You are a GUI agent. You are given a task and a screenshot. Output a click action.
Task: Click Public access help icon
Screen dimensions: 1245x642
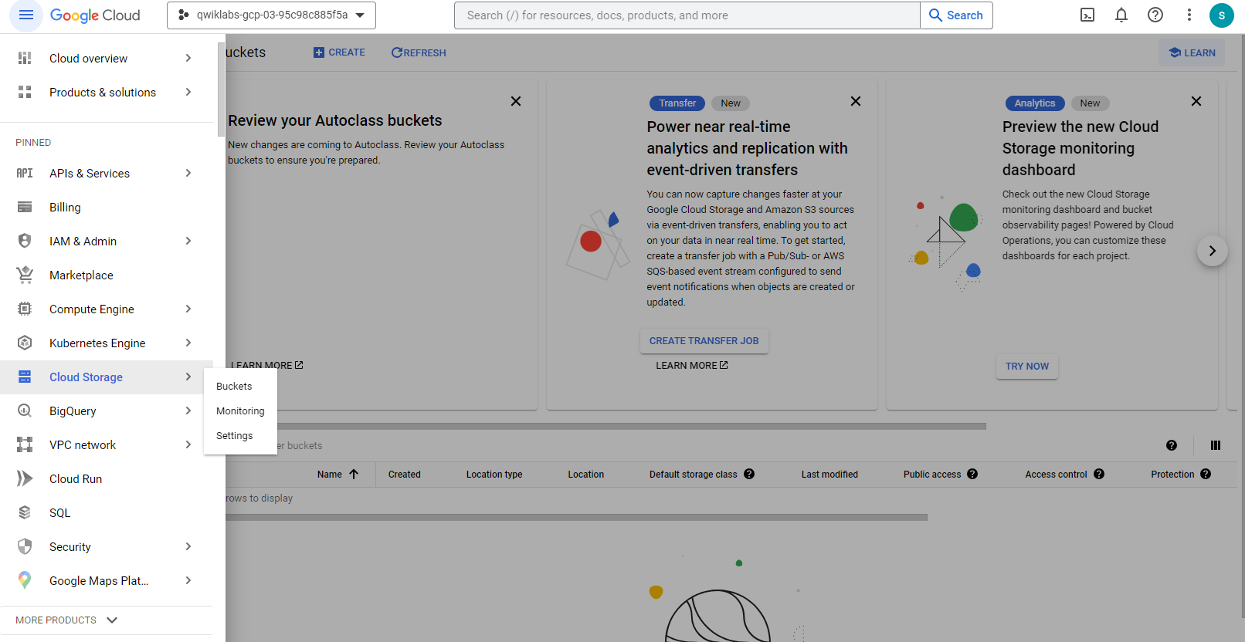(x=972, y=474)
